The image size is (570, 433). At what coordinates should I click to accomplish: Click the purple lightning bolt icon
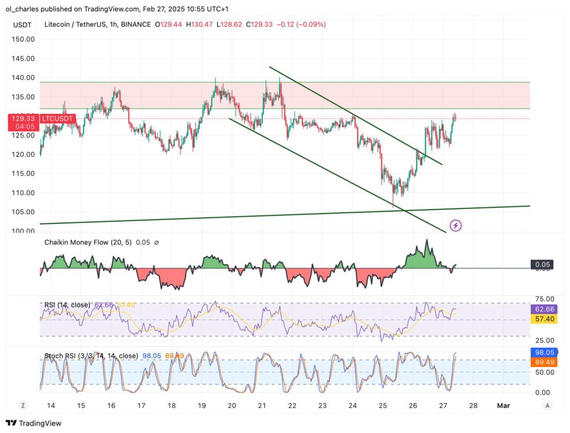455,226
